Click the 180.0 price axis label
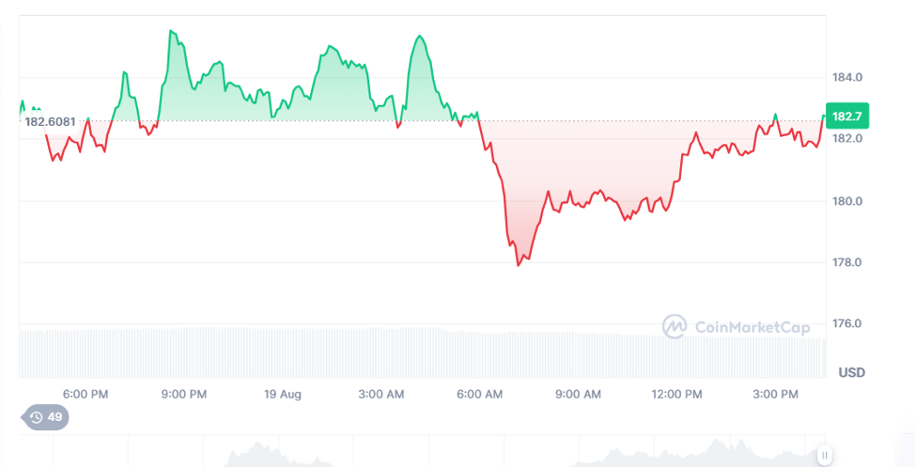 pos(846,201)
